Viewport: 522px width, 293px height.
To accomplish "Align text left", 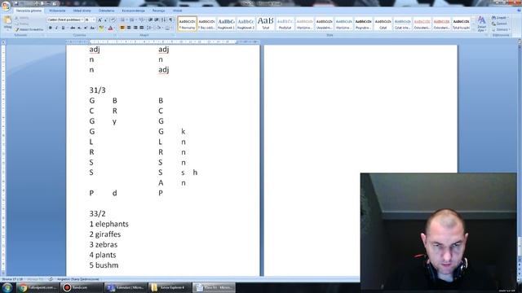I will [122, 28].
